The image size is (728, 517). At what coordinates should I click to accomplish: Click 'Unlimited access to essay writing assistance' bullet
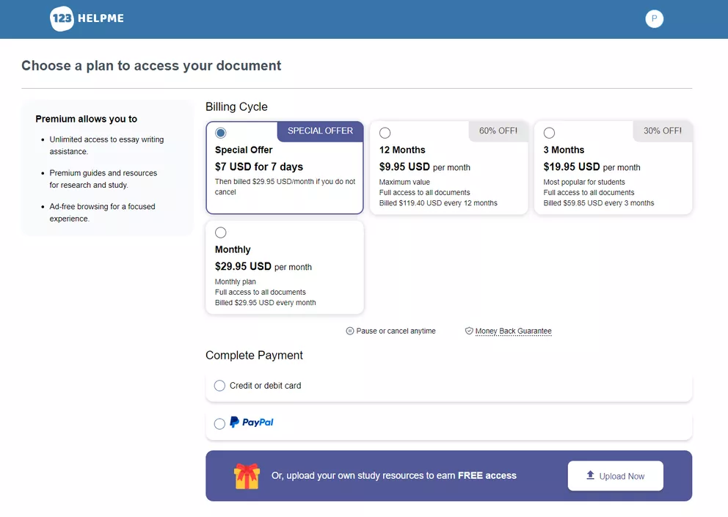point(106,145)
